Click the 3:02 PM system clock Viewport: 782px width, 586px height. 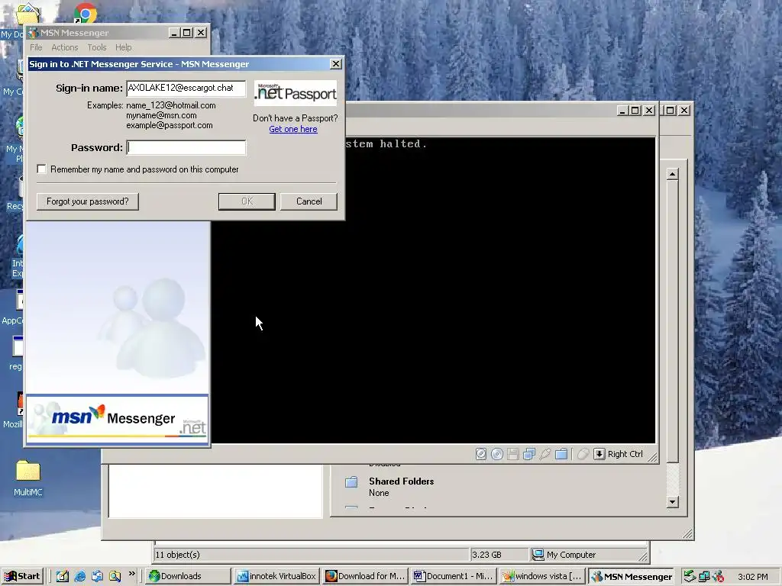click(x=752, y=577)
